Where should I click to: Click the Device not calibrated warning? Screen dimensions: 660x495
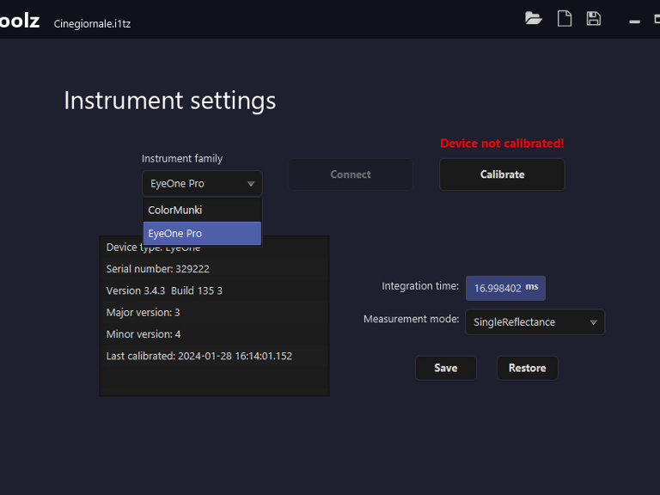click(502, 144)
